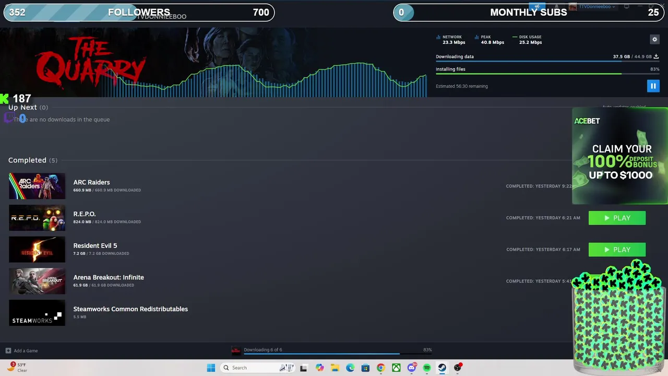This screenshot has height=376, width=668.
Task: Click the Completed section heading
Action: 33,160
